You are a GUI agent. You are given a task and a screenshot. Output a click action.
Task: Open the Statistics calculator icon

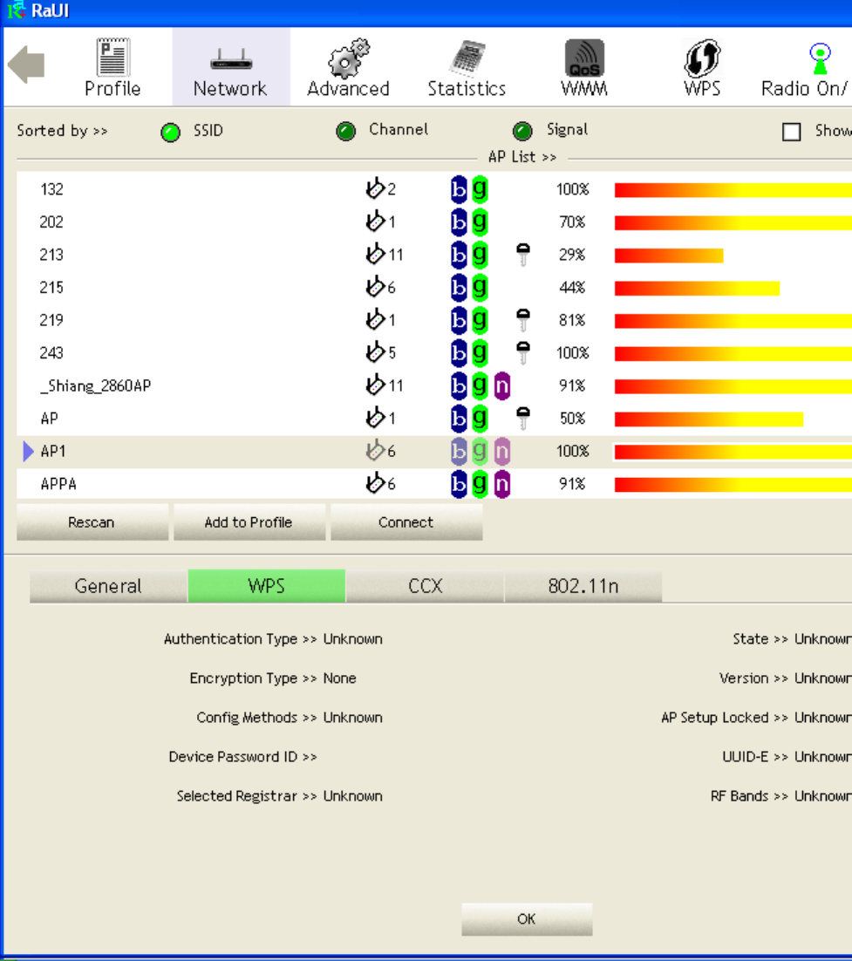coord(467,58)
